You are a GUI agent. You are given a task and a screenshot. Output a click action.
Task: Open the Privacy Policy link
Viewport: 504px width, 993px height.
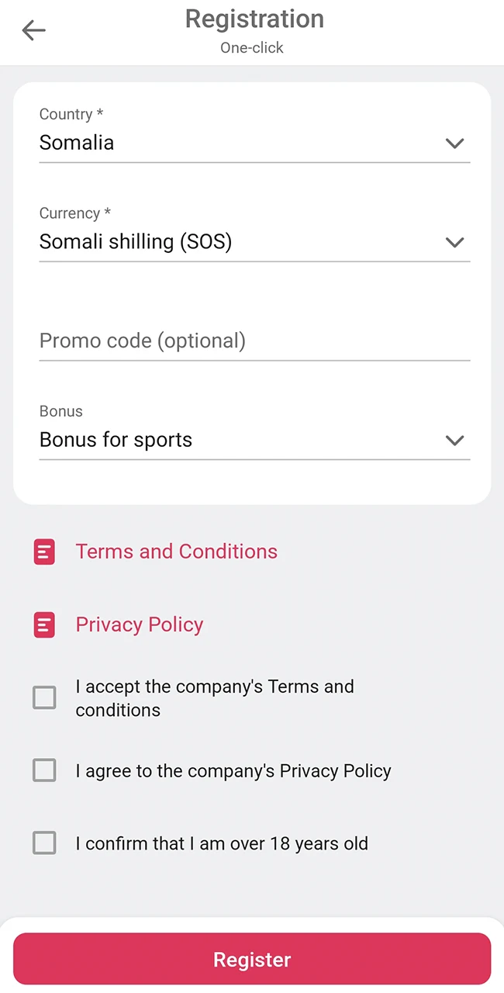pos(139,625)
